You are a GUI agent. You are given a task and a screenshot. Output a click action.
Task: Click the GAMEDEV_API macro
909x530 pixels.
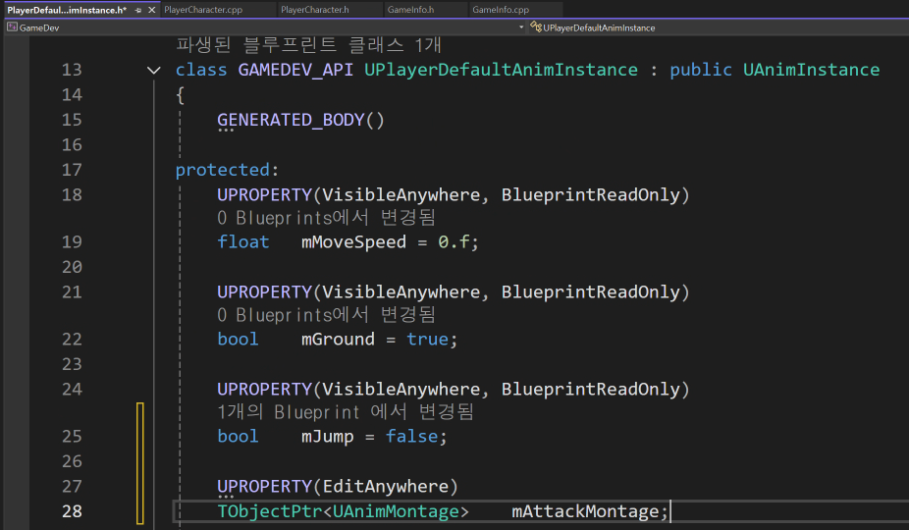coord(295,70)
